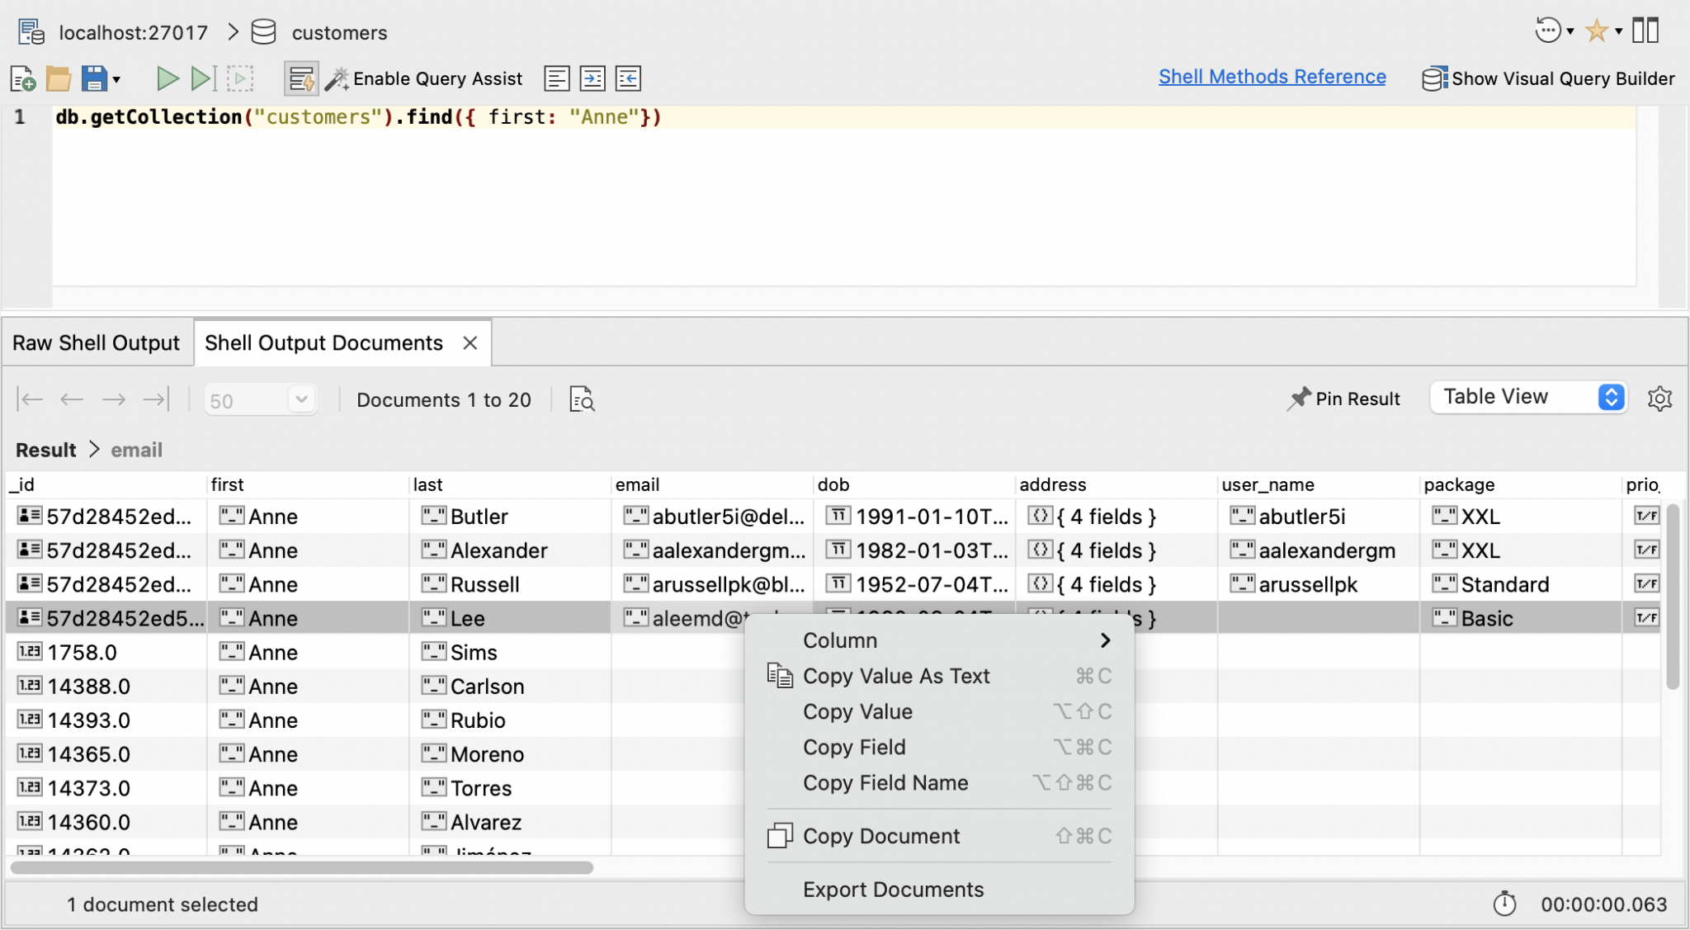The image size is (1690, 930).
Task: Open an existing script
Action: click(x=58, y=78)
